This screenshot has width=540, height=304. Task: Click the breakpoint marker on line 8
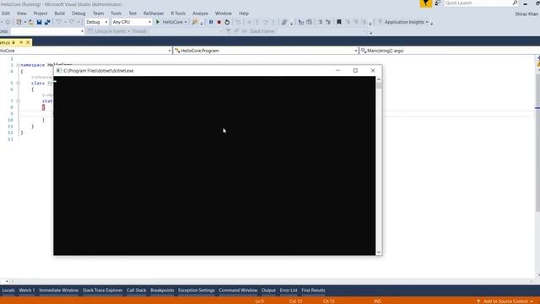43,107
